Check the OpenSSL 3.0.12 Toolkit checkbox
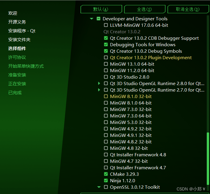The image size is (210, 194). pyautogui.click(x=106, y=187)
